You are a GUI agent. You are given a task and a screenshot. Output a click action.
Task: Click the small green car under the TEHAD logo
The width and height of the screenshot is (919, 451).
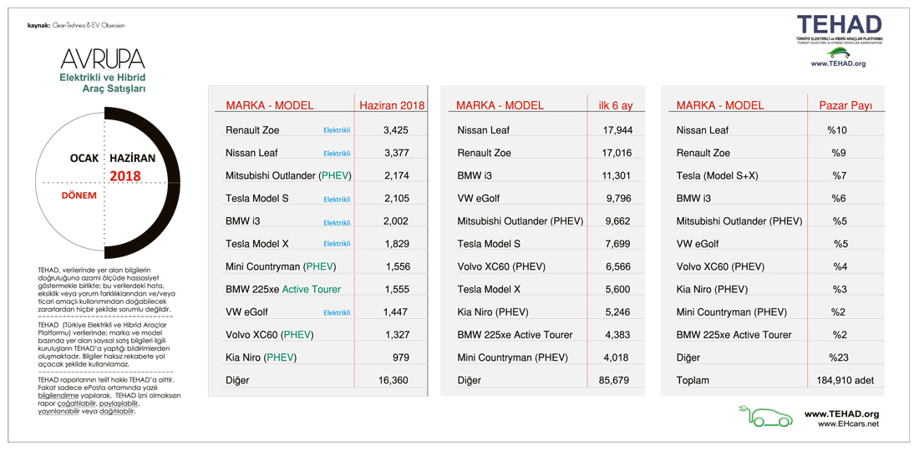(839, 52)
